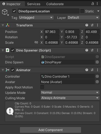Open object picker for Avatar field
The image size is (101, 134).
click(97, 82)
